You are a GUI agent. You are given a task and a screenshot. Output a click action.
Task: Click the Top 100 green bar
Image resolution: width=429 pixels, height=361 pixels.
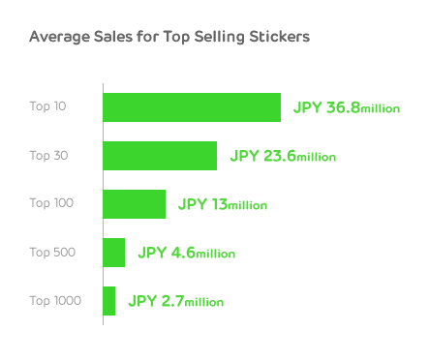[x=135, y=204]
